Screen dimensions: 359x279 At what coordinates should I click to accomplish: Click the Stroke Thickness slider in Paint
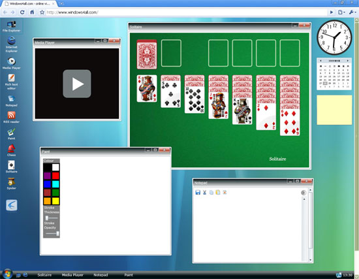(x=52, y=218)
